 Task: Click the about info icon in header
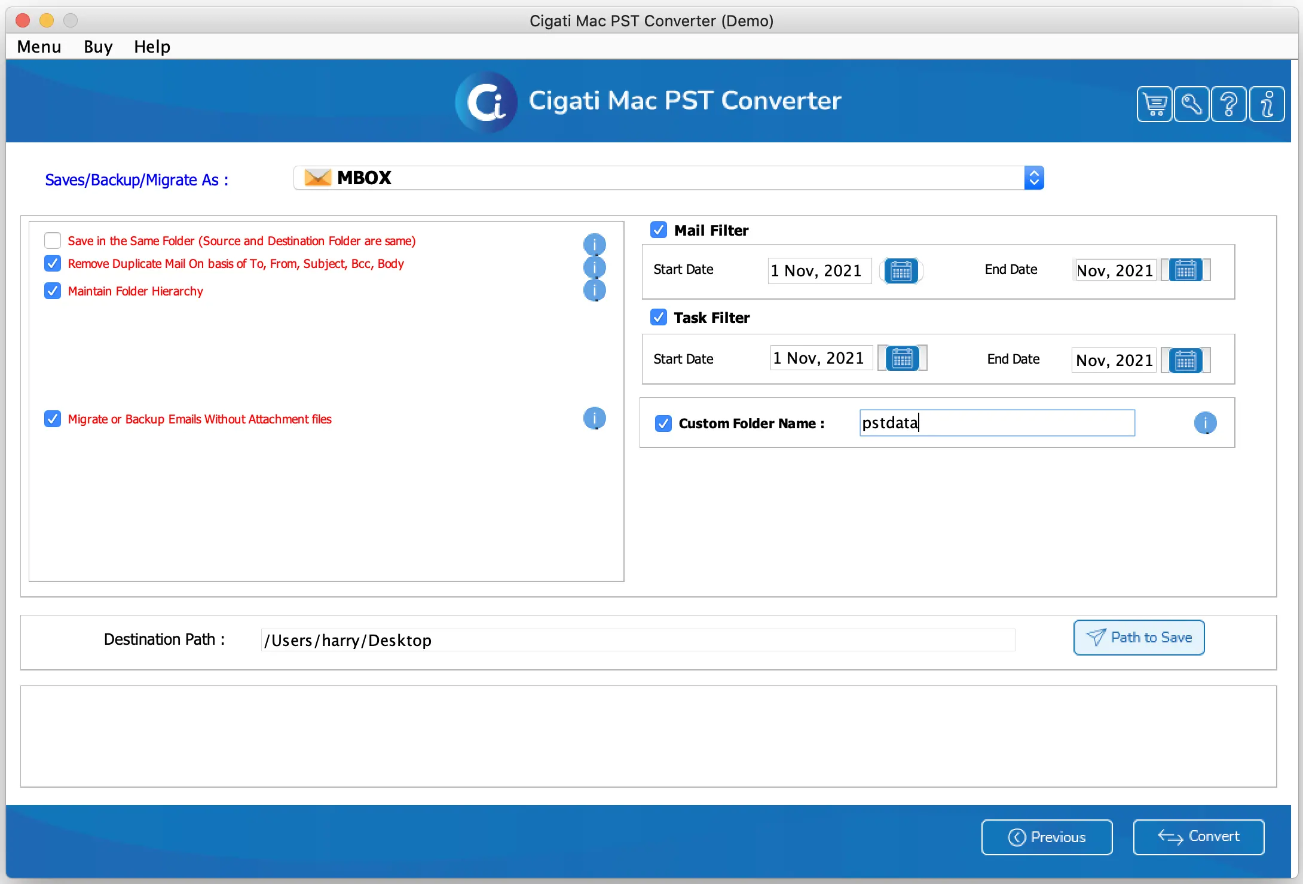pos(1267,104)
